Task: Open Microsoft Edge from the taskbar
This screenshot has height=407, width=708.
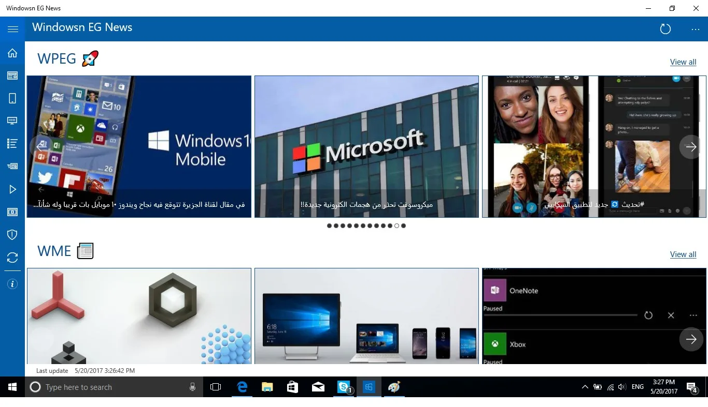Action: [242, 387]
